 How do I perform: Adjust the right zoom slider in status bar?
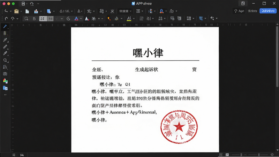pyautogui.click(x=258, y=155)
